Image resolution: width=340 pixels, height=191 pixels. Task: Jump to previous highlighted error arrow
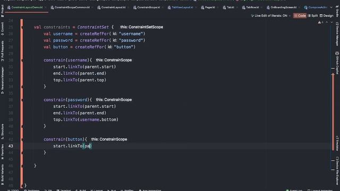click(x=327, y=22)
